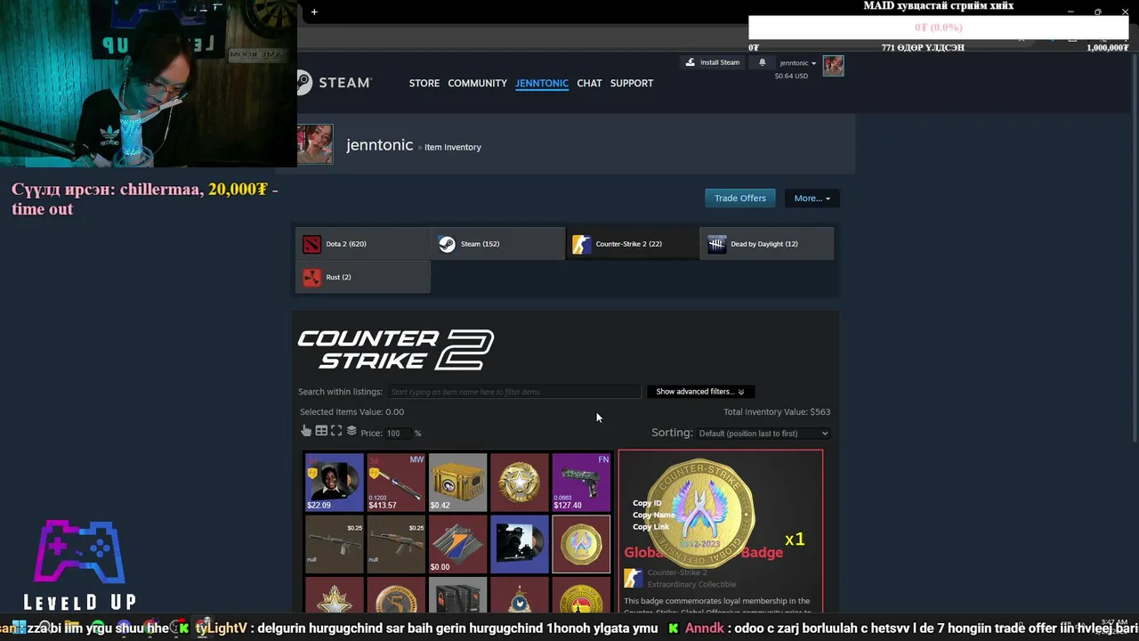Expand the More... dropdown
The height and width of the screenshot is (641, 1139).
pos(812,198)
